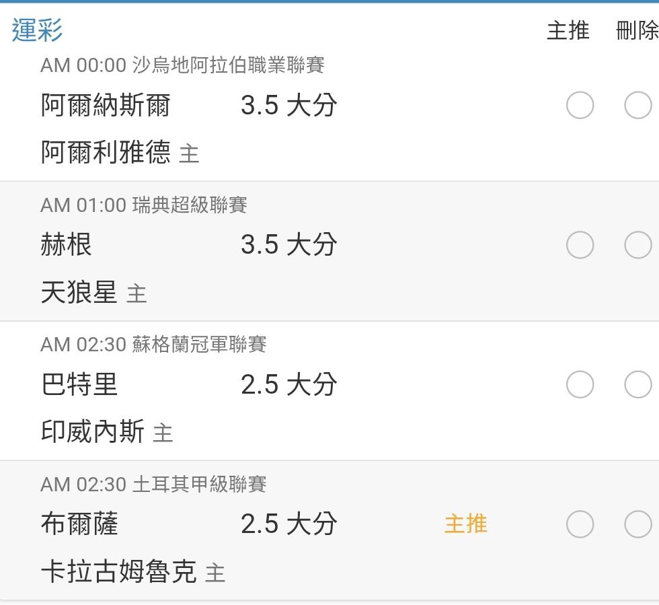The image size is (659, 605).
Task: Select 主推 radio for 巴特里 match
Action: pyautogui.click(x=580, y=384)
